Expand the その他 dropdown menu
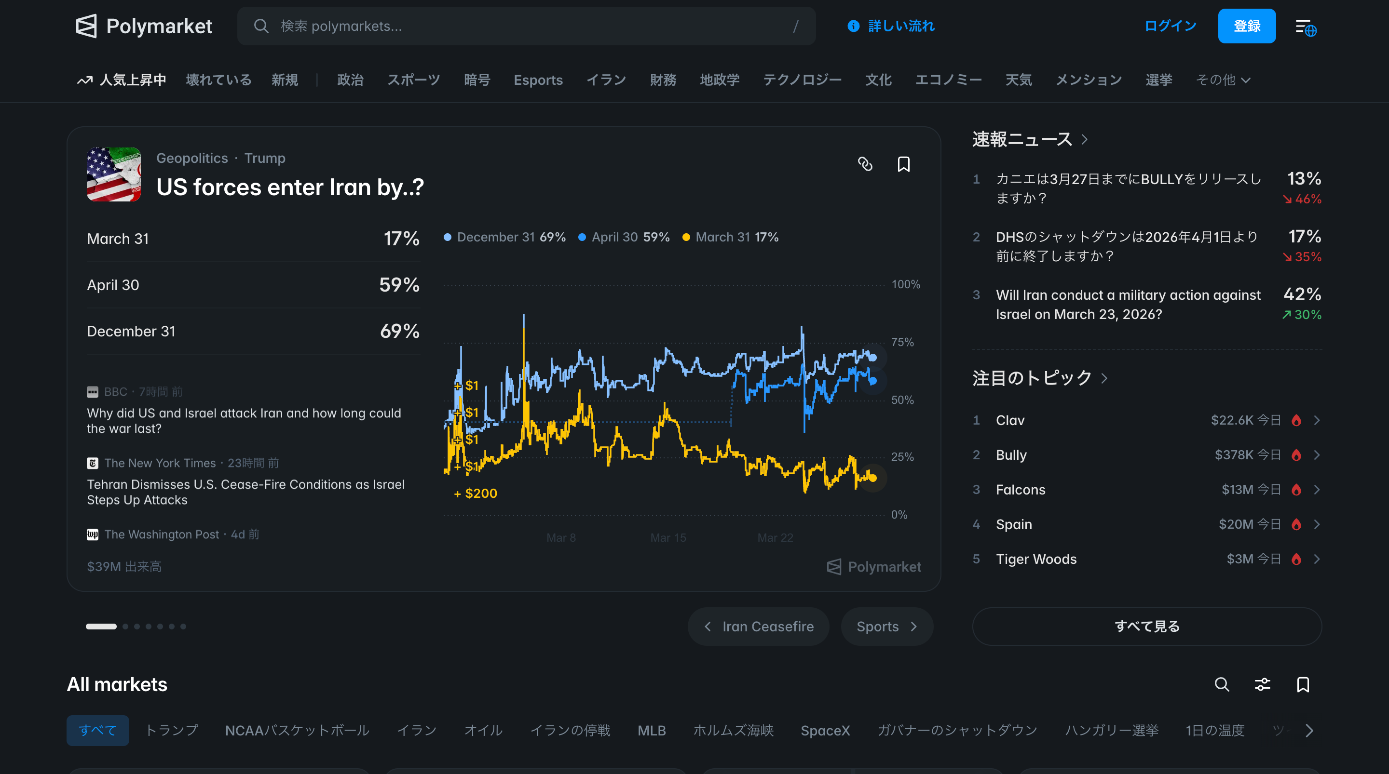The width and height of the screenshot is (1389, 774). point(1223,80)
